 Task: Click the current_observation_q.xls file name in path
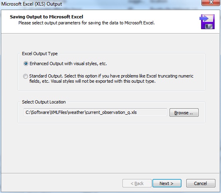(111, 112)
